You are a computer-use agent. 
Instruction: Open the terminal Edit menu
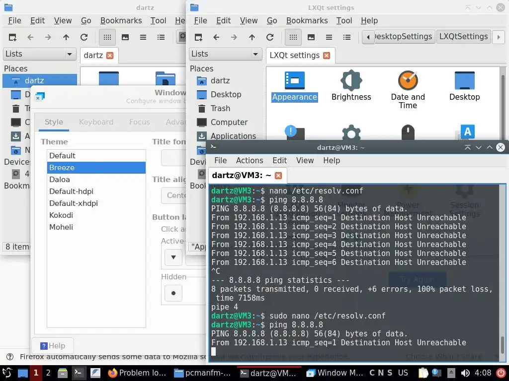point(279,160)
